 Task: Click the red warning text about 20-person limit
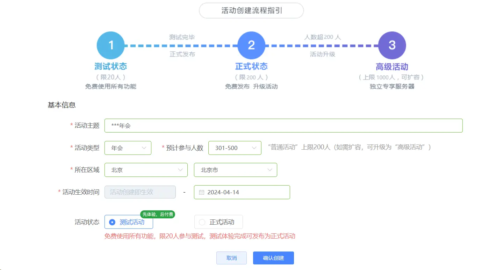click(x=200, y=236)
